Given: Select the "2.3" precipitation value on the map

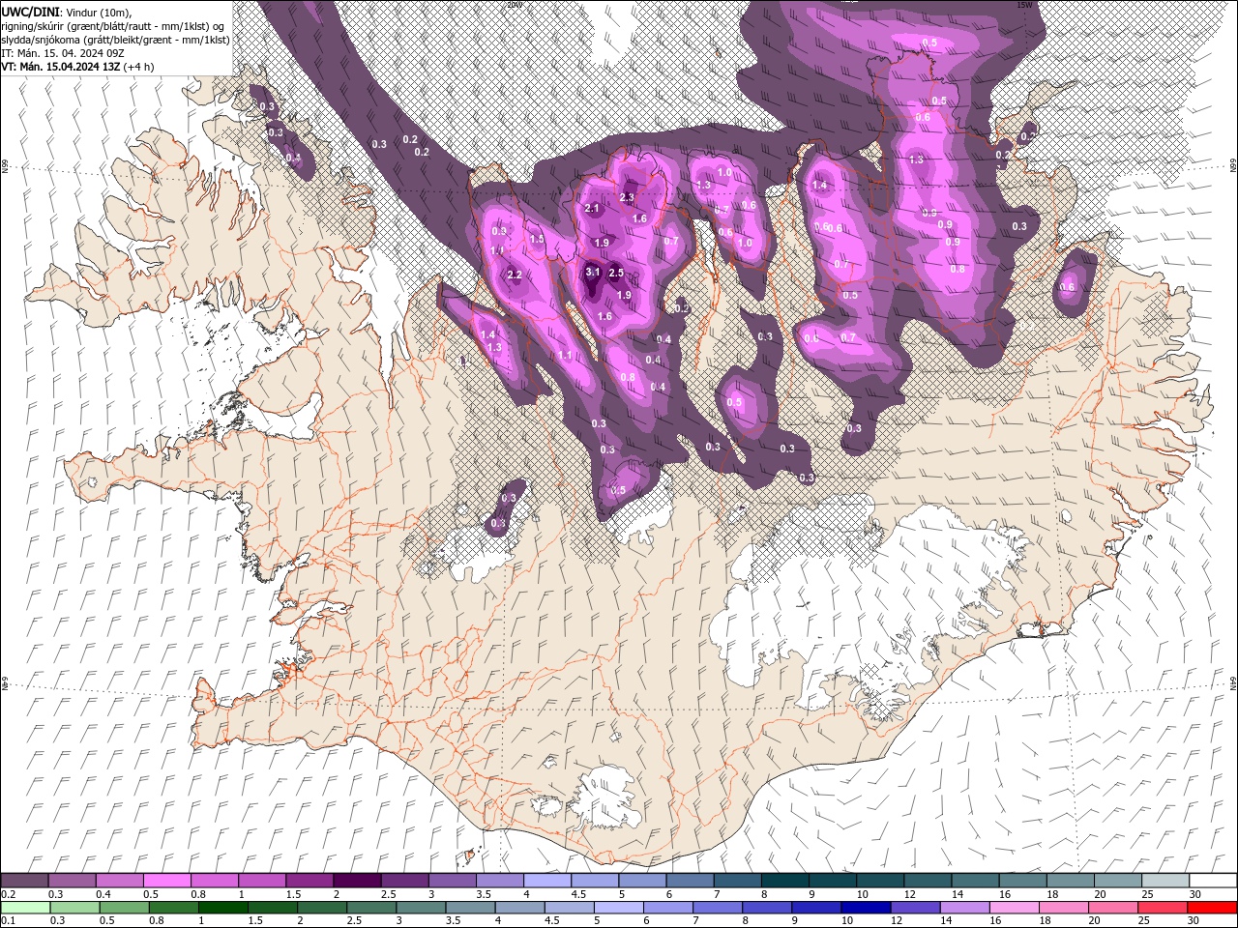Looking at the screenshot, I should coord(626,197).
